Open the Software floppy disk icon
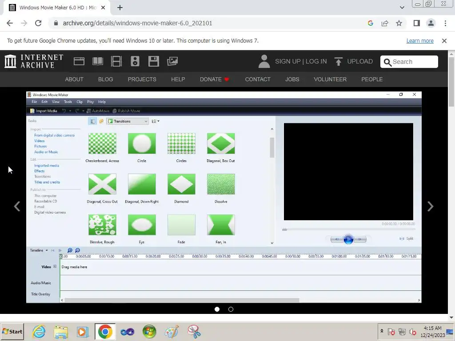 pyautogui.click(x=153, y=61)
